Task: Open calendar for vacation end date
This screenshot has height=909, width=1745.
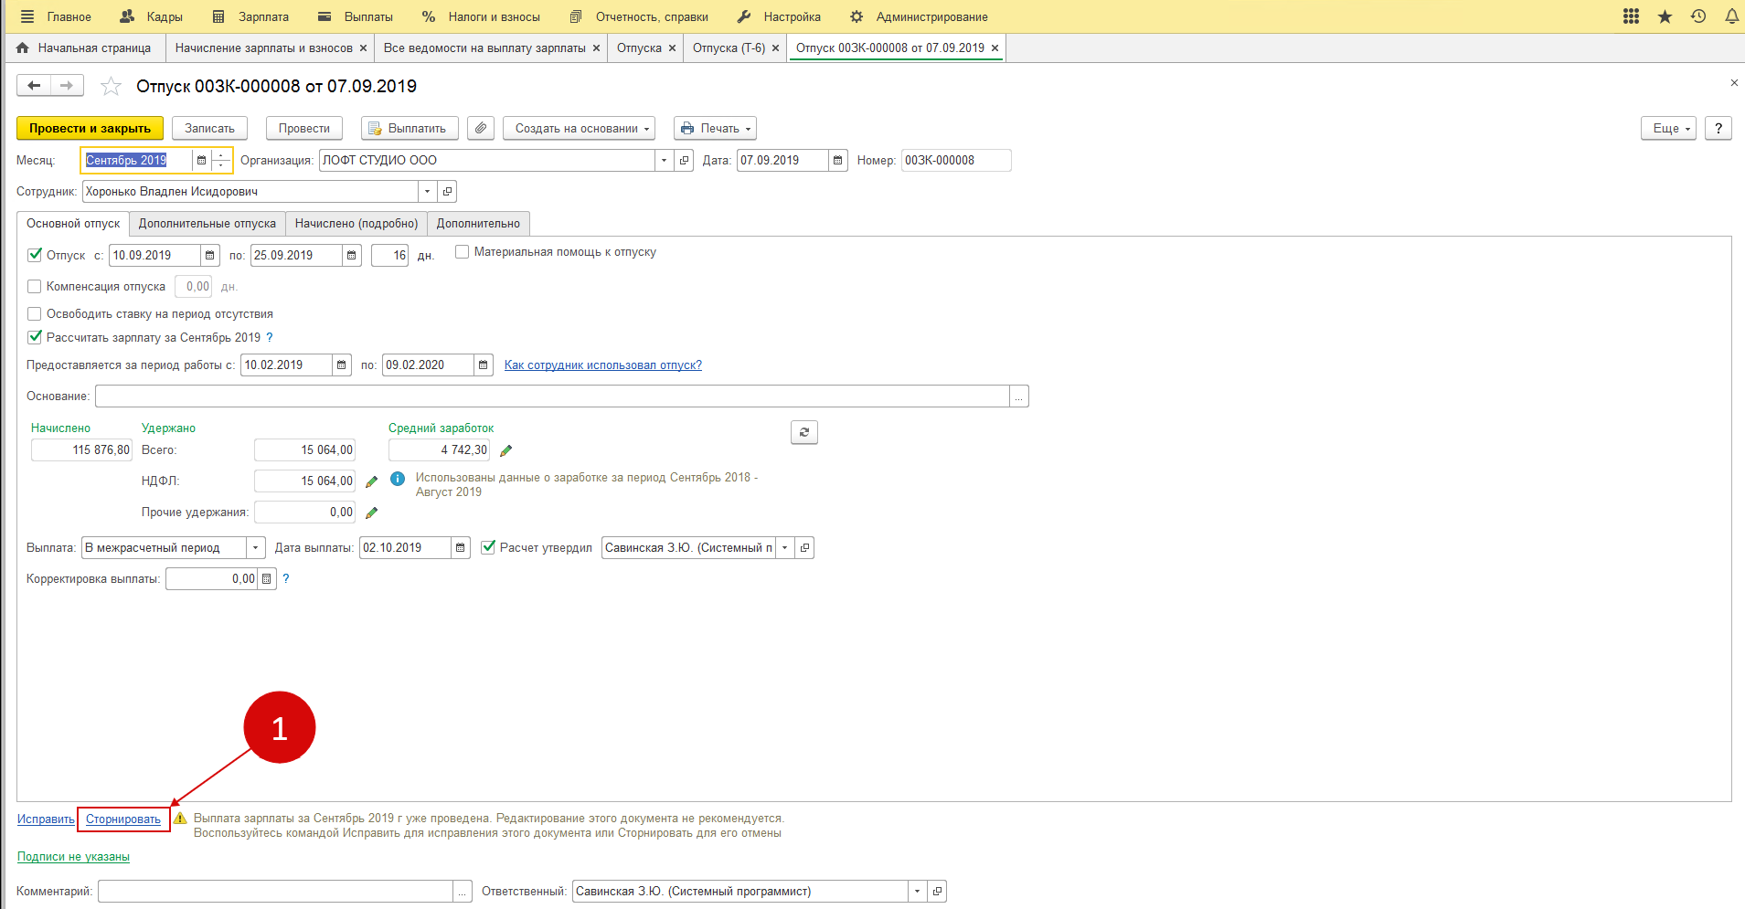Action: coord(351,255)
